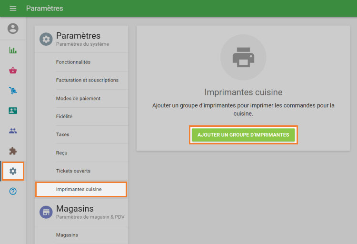Open the hamburger navigation menu

(13, 9)
